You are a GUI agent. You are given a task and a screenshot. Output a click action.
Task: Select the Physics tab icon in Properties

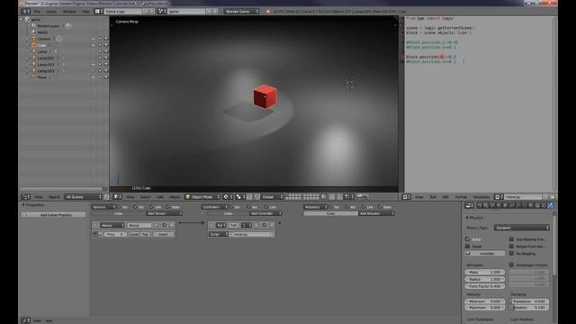click(550, 206)
